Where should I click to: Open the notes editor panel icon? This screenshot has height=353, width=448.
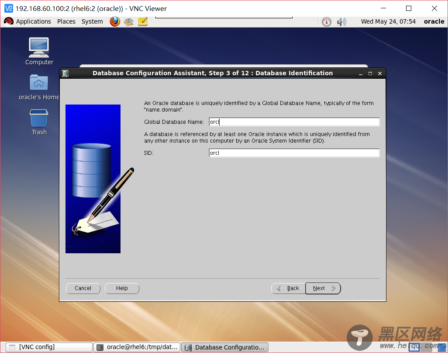[x=143, y=21]
